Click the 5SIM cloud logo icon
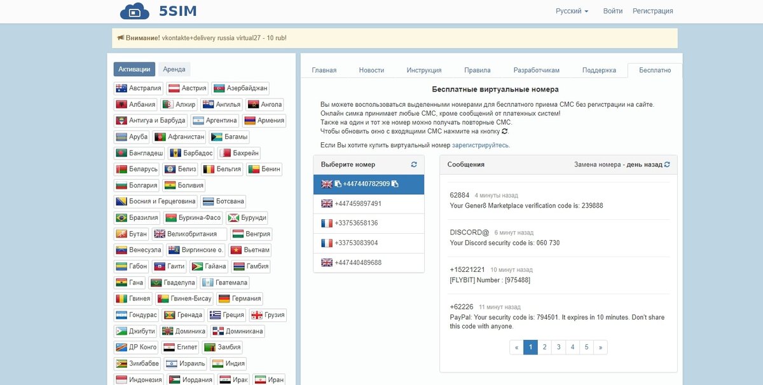Viewport: 763px width, 385px height. [x=134, y=11]
